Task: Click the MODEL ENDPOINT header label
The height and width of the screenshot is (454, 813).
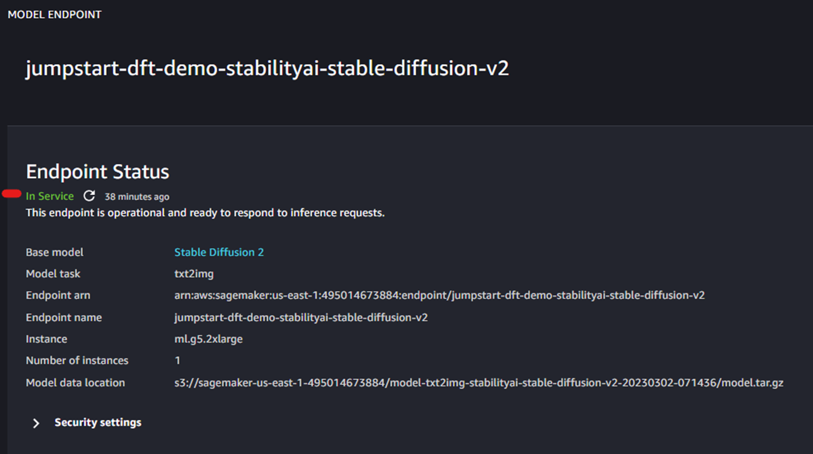Action: [x=54, y=15]
